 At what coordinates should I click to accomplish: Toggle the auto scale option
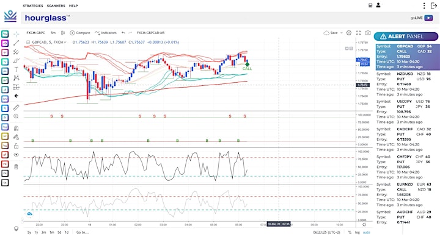click(x=366, y=232)
